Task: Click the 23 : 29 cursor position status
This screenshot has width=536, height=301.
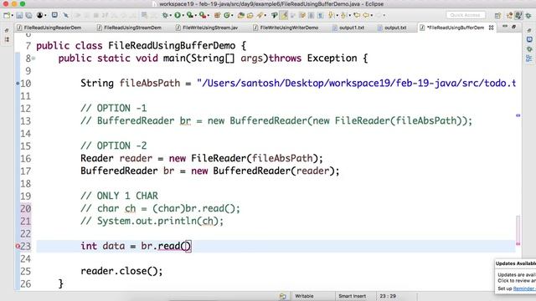Action: tap(388, 296)
